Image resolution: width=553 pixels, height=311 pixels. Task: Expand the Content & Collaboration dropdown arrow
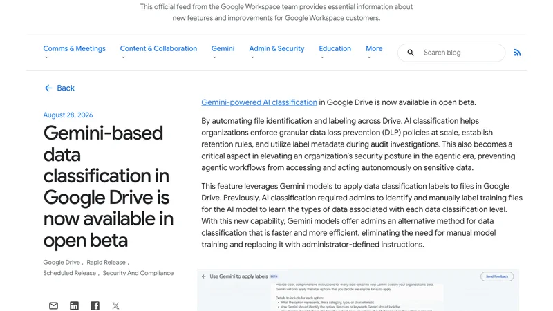pos(123,57)
